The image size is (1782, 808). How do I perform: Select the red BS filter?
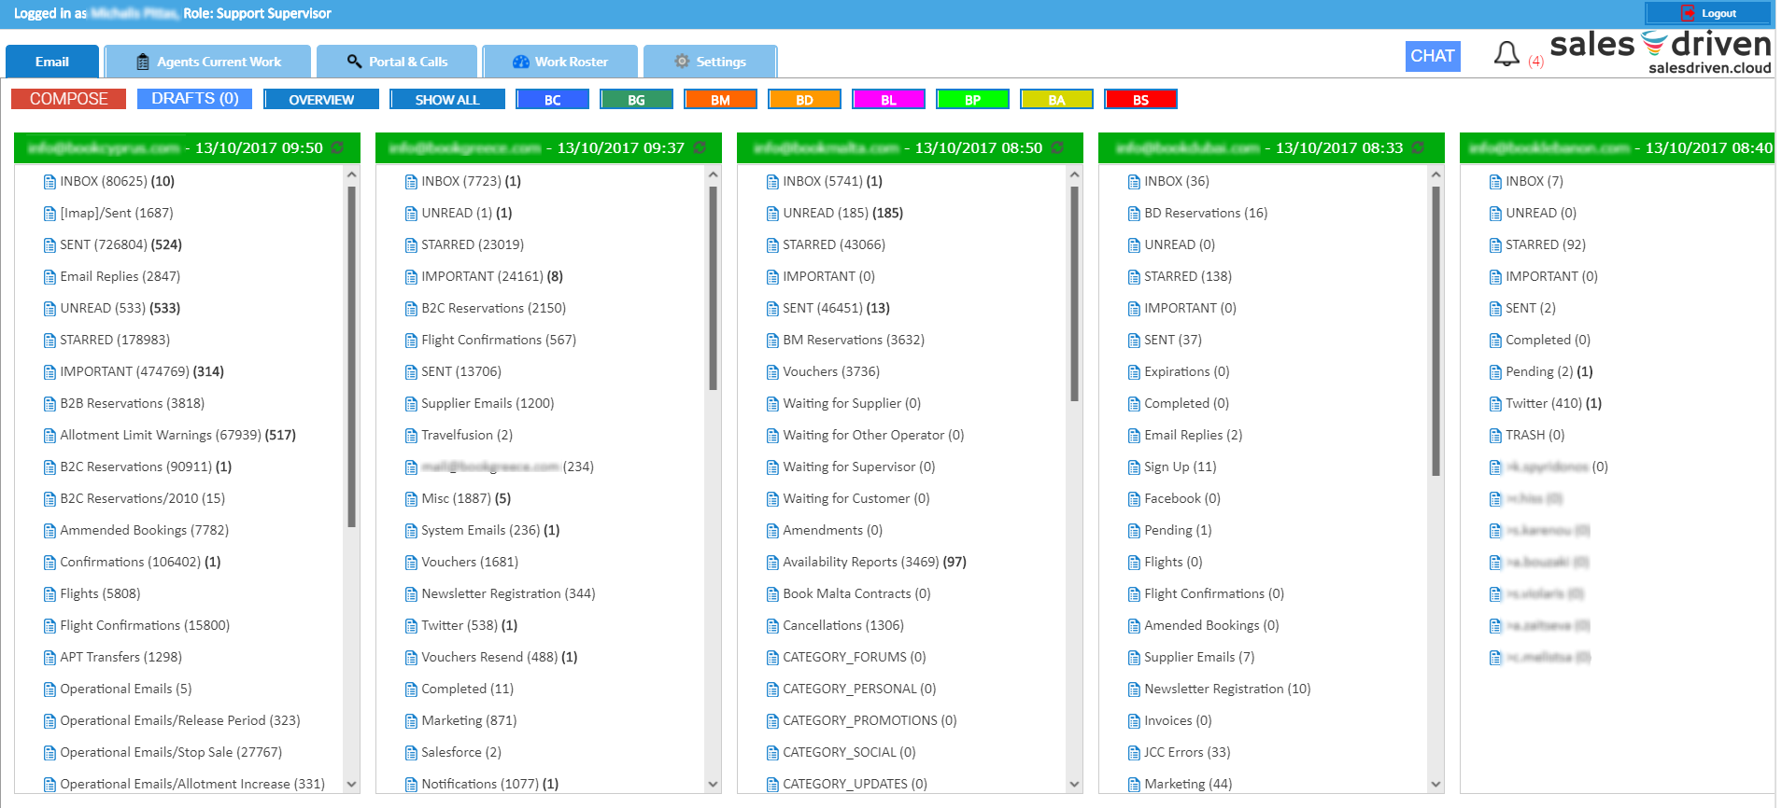click(x=1140, y=99)
